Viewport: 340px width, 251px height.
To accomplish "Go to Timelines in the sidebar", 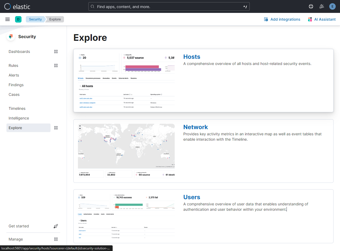I will tap(17, 108).
